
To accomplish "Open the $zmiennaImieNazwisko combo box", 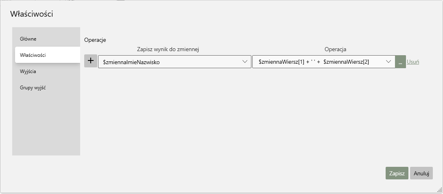I will (171, 62).
